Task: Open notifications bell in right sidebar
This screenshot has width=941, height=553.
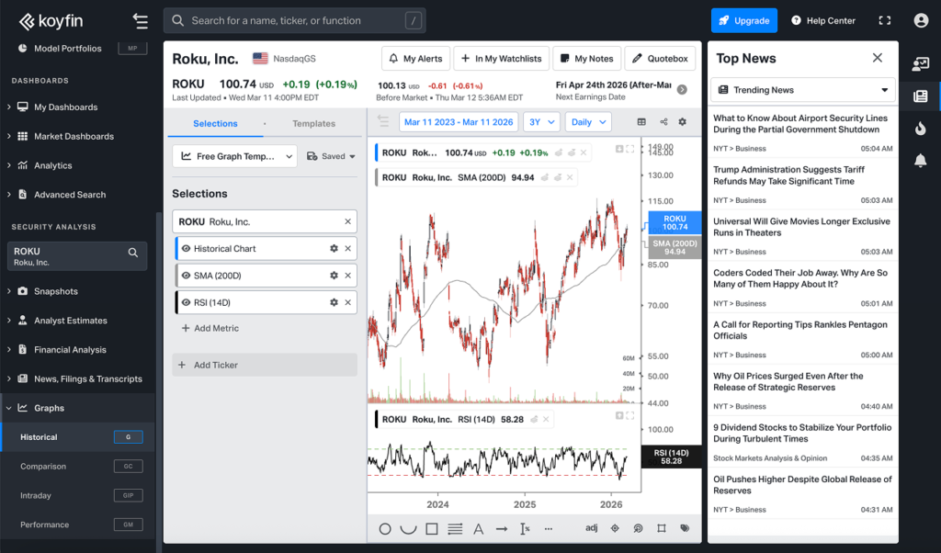Action: [x=920, y=161]
